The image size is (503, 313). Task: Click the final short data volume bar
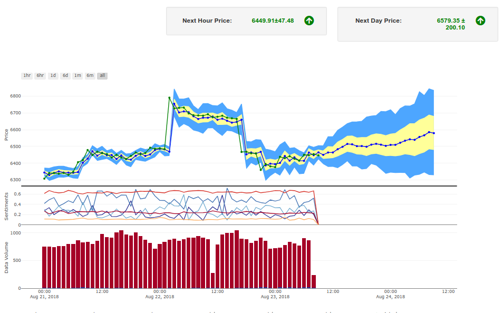pyautogui.click(x=314, y=281)
